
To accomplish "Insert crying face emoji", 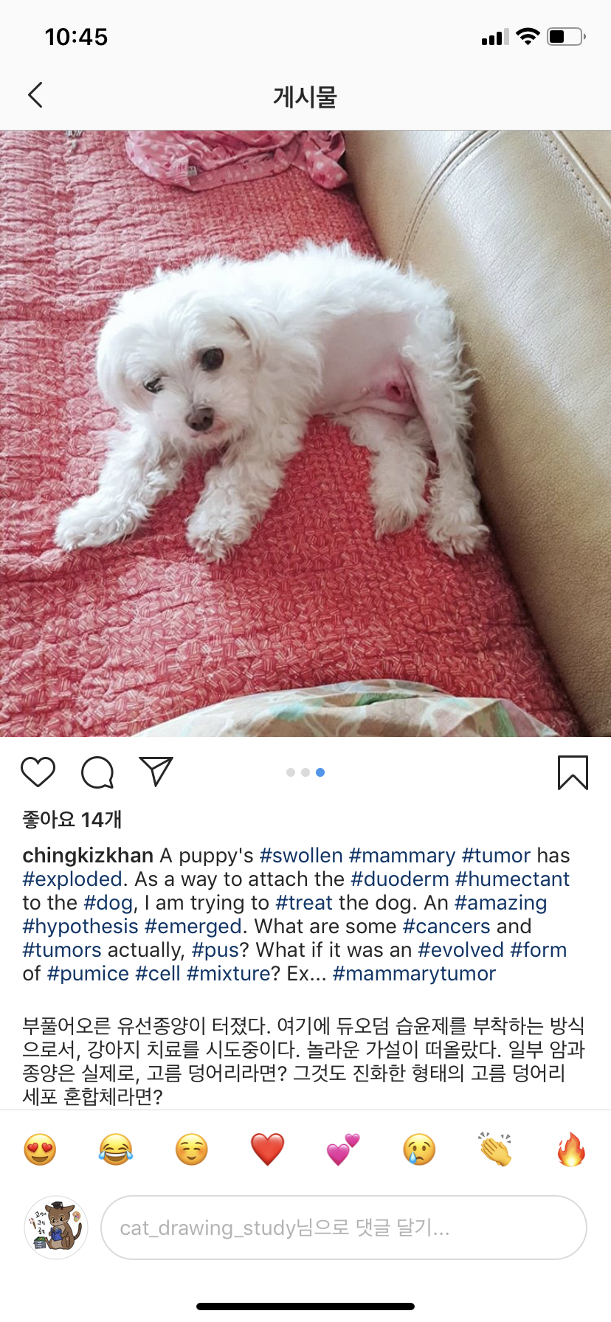I will tap(419, 1149).
